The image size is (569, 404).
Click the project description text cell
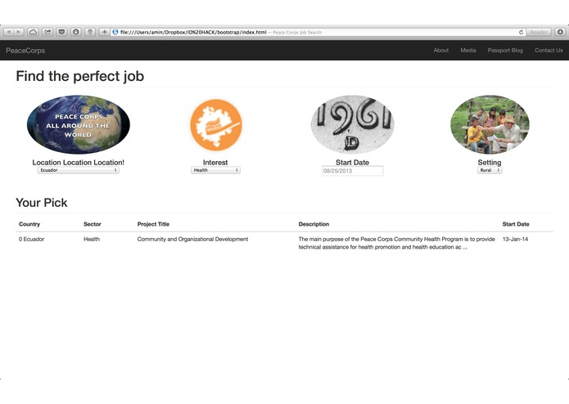(x=396, y=243)
